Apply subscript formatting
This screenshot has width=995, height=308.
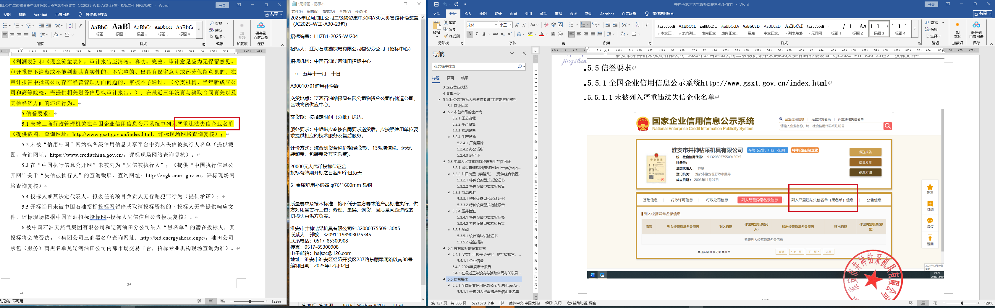[502, 34]
